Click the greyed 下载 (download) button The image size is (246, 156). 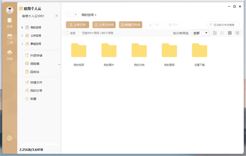pos(154,25)
